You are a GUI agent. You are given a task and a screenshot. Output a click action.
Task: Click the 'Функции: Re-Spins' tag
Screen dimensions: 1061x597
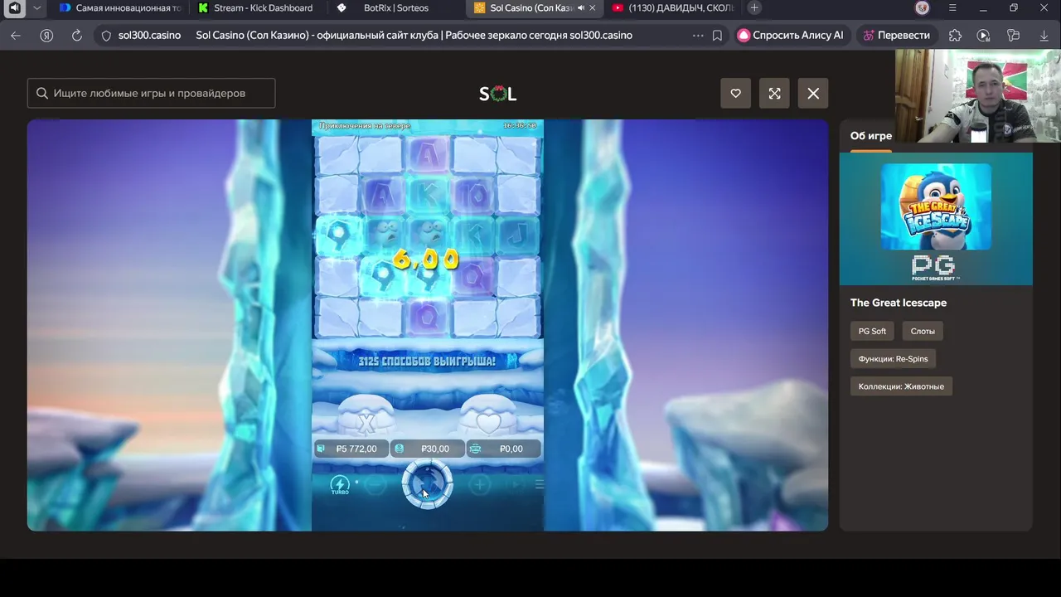[893, 358]
